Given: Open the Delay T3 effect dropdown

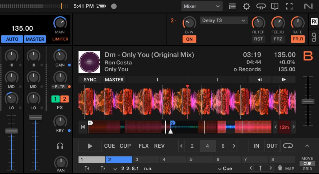Looking at the screenshot, I should tap(224, 20).
